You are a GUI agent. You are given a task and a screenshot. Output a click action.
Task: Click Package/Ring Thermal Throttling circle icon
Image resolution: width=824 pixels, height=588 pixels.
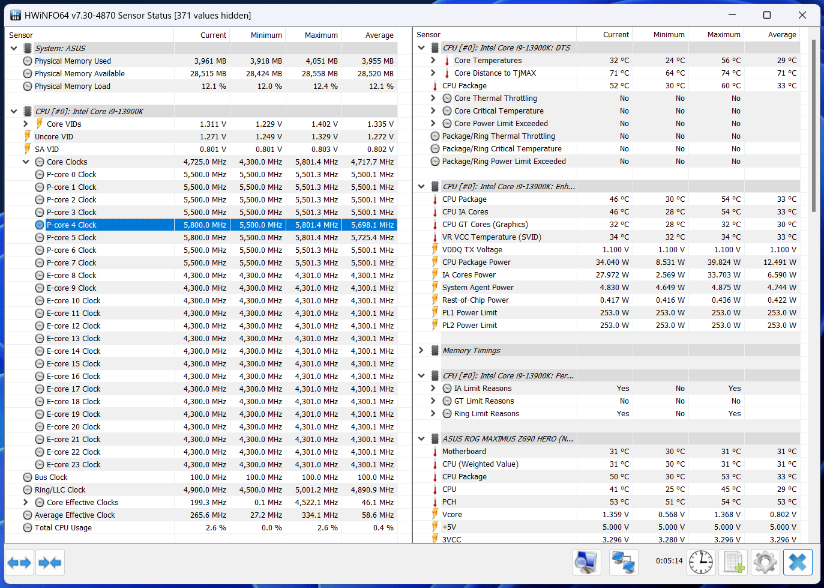(x=435, y=136)
